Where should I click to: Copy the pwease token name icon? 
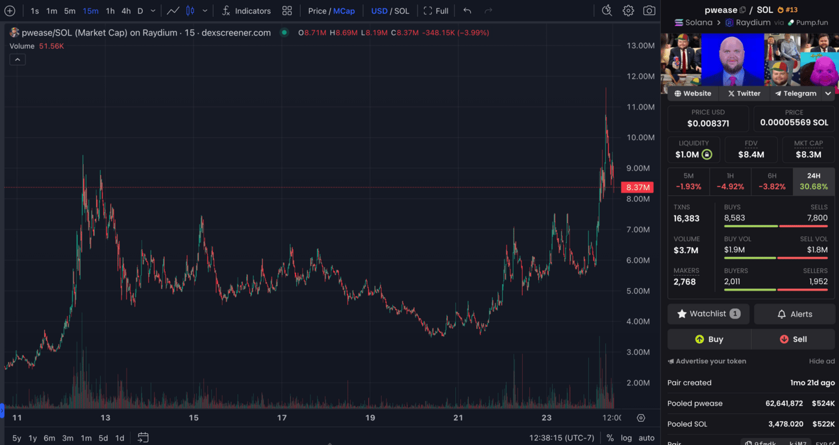[743, 10]
